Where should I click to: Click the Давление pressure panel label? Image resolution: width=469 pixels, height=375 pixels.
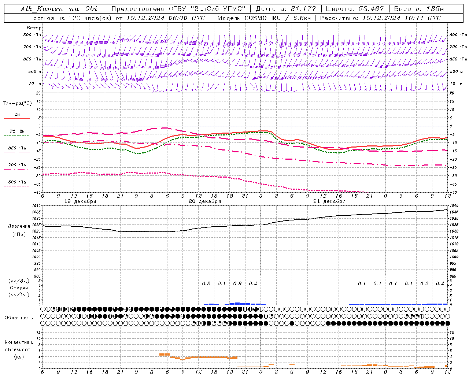point(19,226)
